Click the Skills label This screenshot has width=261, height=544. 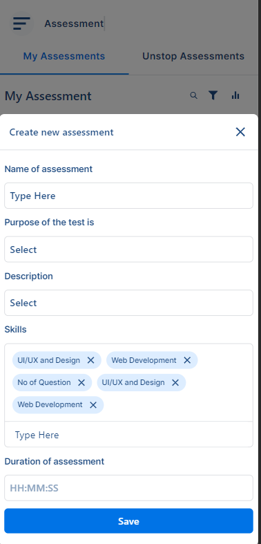(16, 330)
